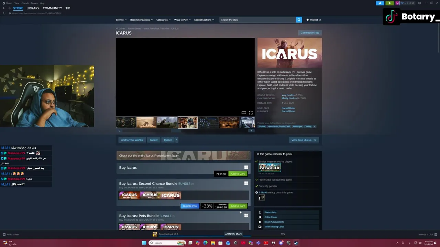Click the Crafting tag
This screenshot has width=440, height=247.
(308, 127)
